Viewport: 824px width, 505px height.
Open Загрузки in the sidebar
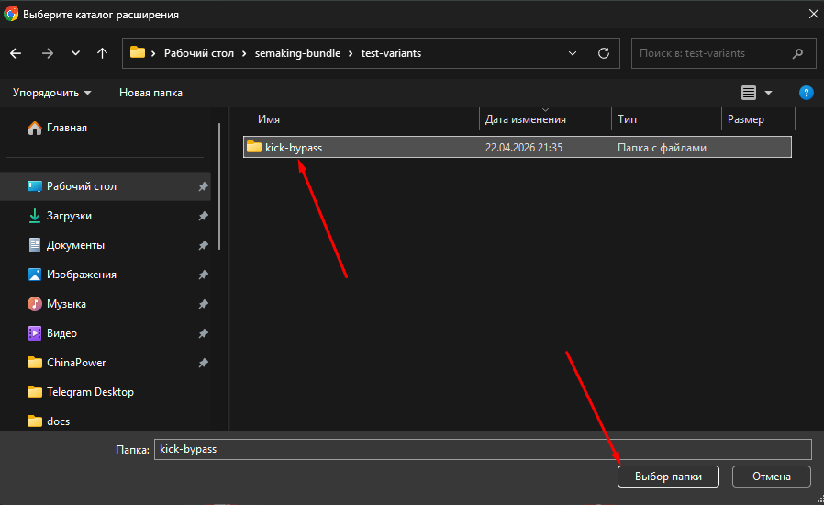pos(69,216)
